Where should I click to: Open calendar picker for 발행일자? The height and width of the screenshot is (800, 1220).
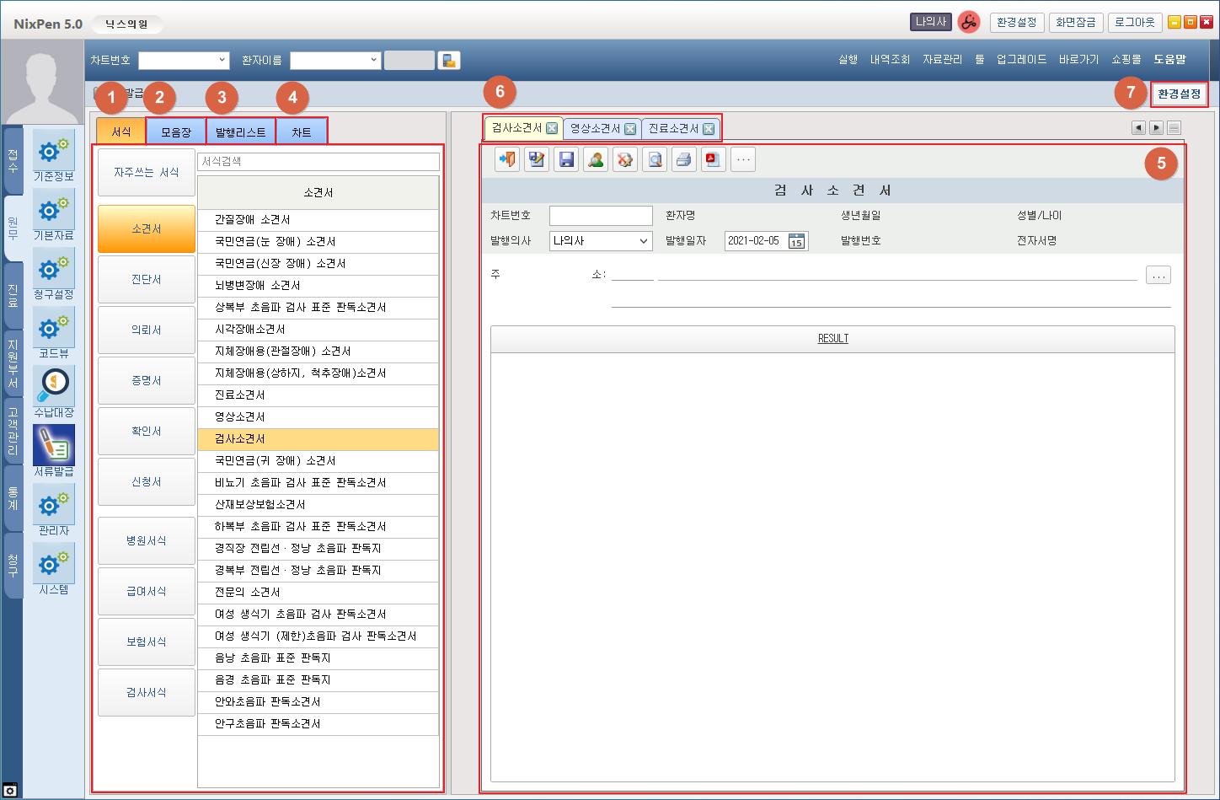click(796, 241)
